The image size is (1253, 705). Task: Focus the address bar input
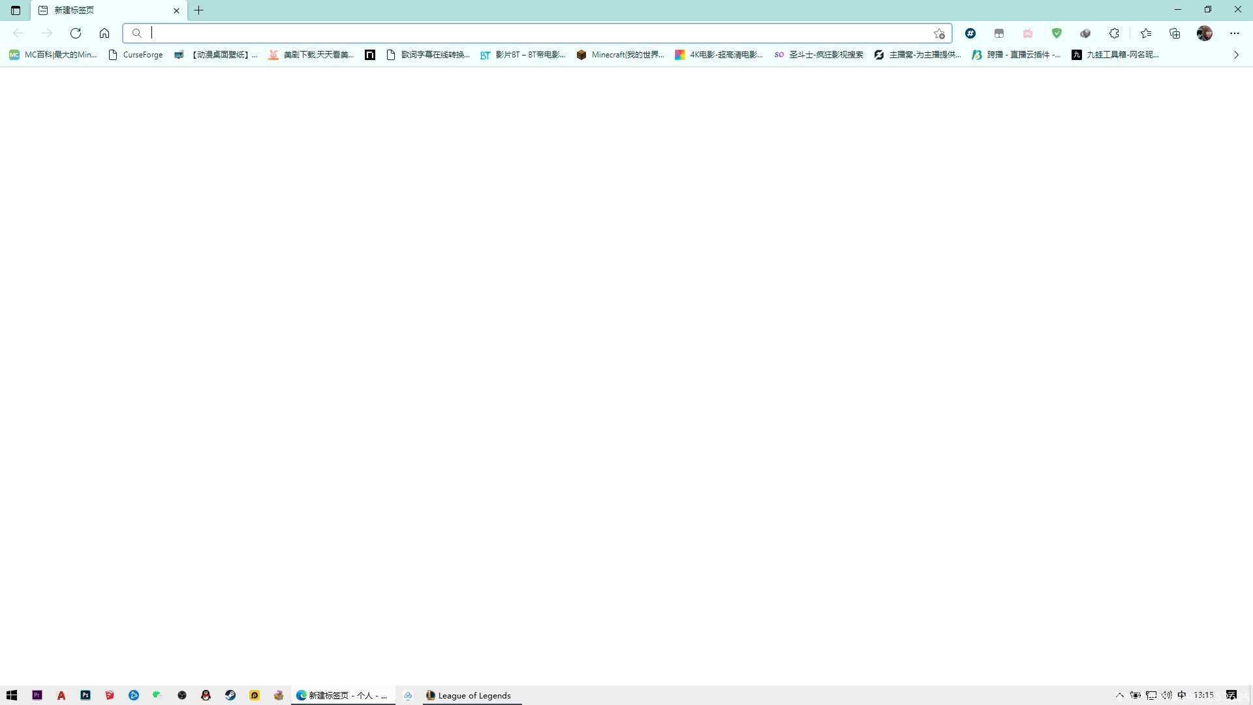click(x=537, y=33)
